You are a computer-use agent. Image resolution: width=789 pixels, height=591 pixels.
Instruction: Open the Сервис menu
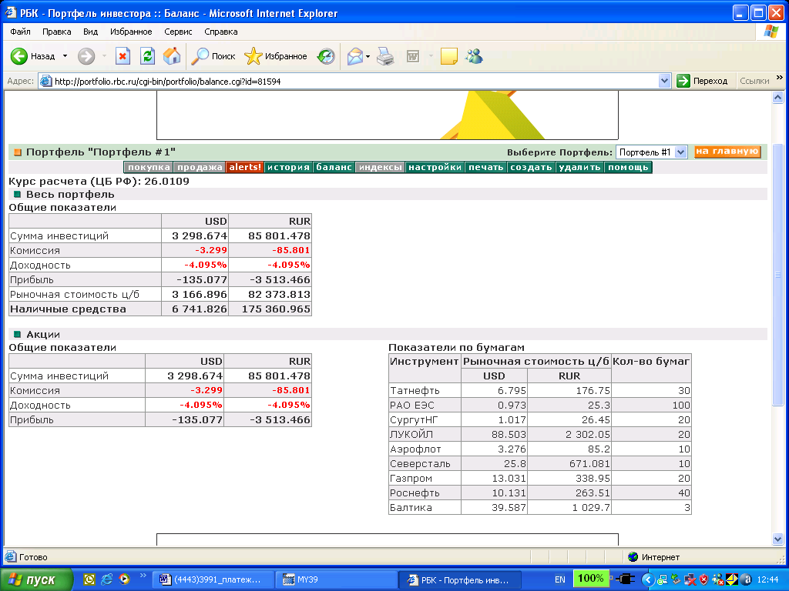[178, 32]
